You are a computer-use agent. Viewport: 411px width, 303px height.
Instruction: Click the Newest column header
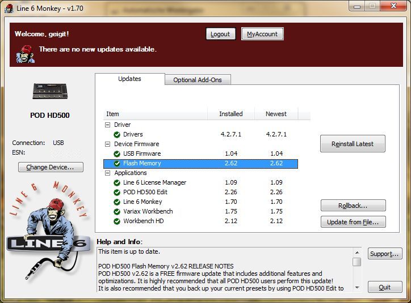276,114
